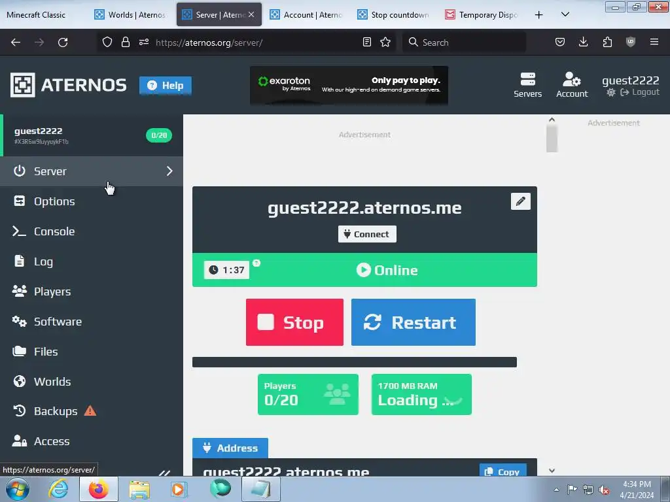
Task: Open the Software page in sidebar
Action: pos(92,322)
